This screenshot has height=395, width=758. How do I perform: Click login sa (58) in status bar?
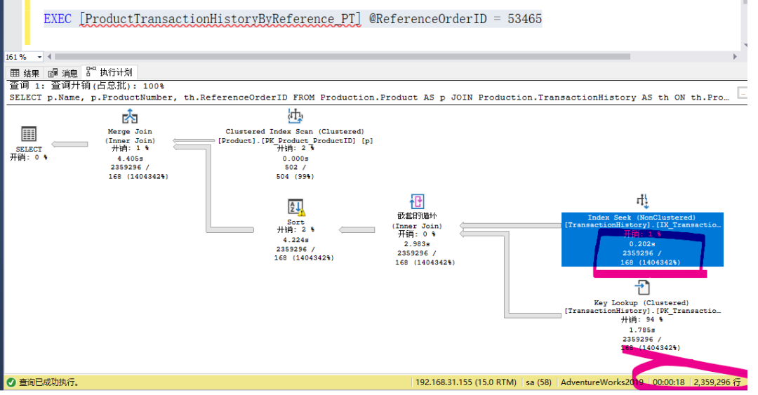click(538, 382)
